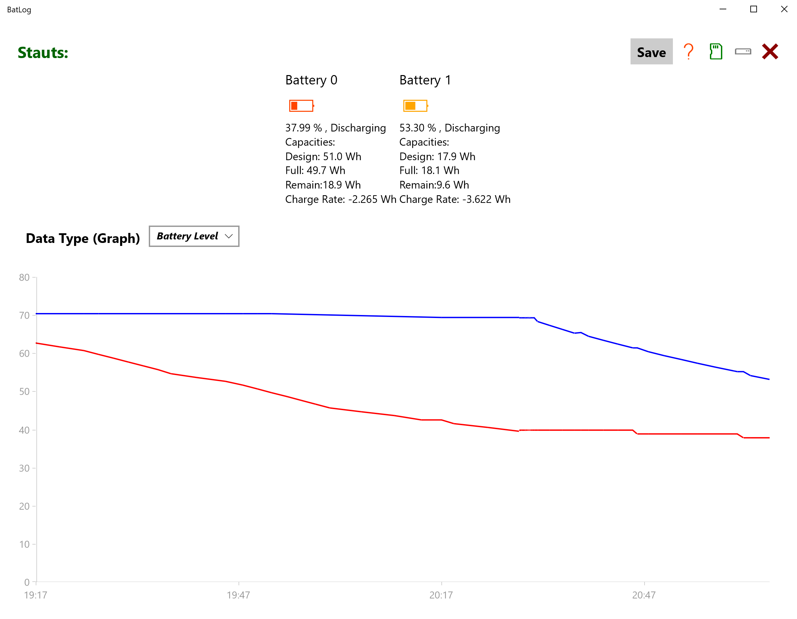Click the gray drive icon

tap(743, 51)
